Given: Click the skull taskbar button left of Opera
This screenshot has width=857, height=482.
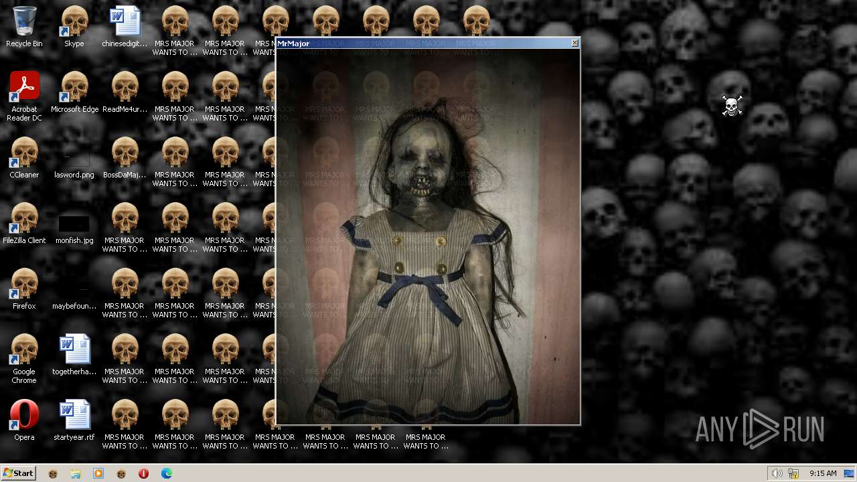Looking at the screenshot, I should [121, 473].
